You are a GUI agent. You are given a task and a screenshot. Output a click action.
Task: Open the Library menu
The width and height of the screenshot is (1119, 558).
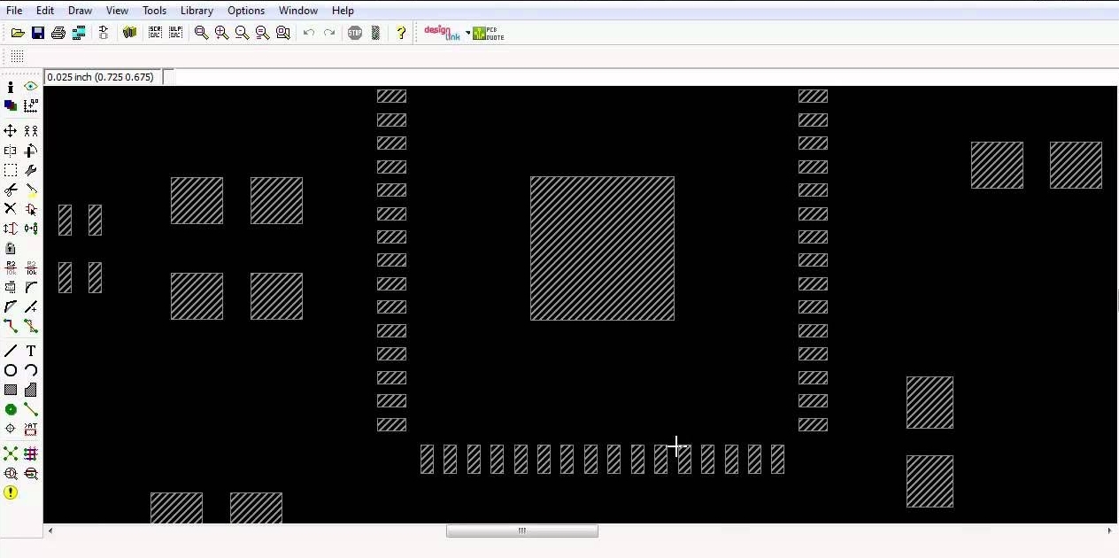tap(197, 11)
